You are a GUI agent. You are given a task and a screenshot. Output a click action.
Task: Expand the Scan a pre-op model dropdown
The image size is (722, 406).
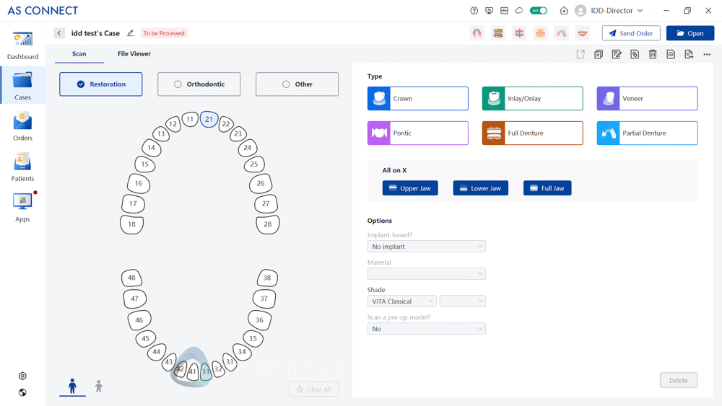coord(426,329)
